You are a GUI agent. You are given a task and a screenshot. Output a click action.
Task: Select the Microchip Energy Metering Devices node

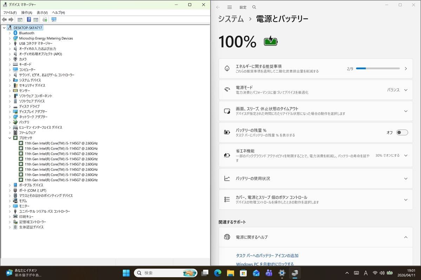[46, 38]
